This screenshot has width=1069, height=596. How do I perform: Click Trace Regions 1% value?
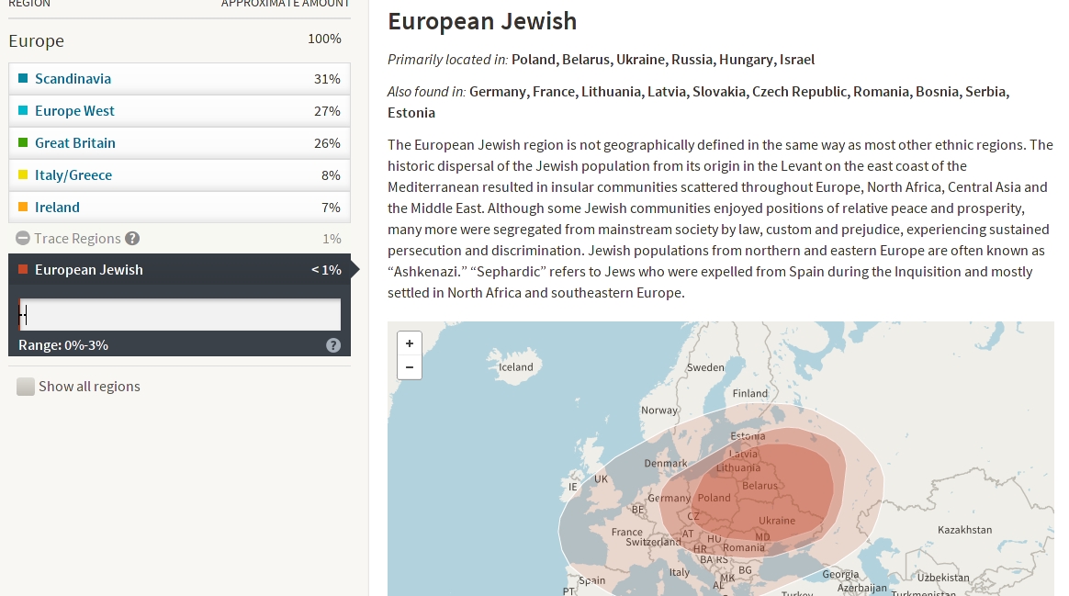click(x=332, y=239)
